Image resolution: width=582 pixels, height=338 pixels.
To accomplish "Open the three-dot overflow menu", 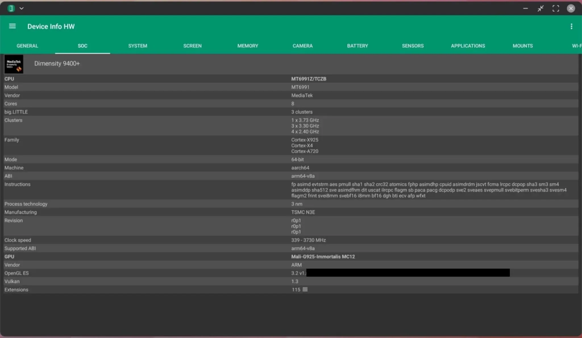I will coord(571,26).
